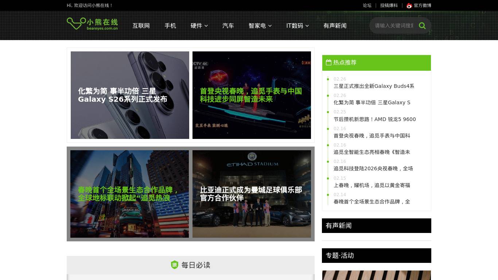Click the 投稿爆料 link
This screenshot has height=280, width=498.
(389, 5)
